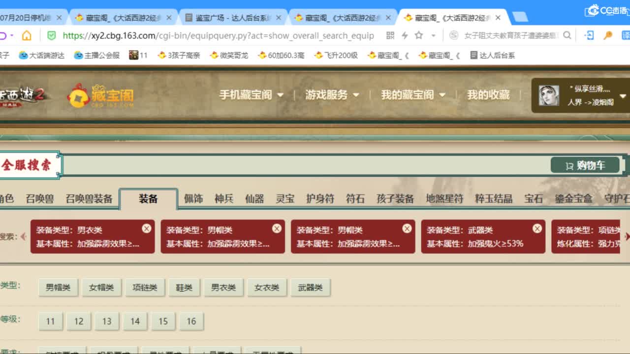Open a new browser tab
The image size is (630, 354).
520,17
